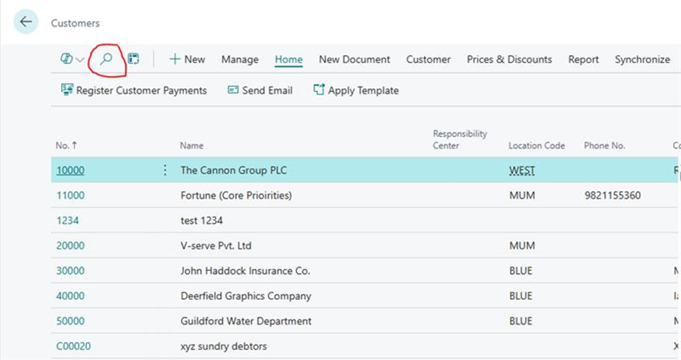Open the Manage menu
The height and width of the screenshot is (360, 681).
[x=240, y=59]
